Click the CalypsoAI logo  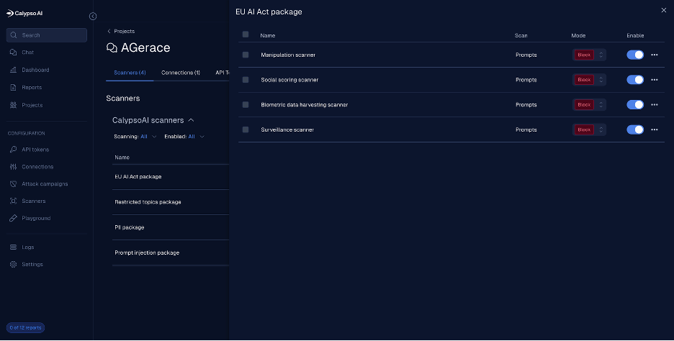24,14
